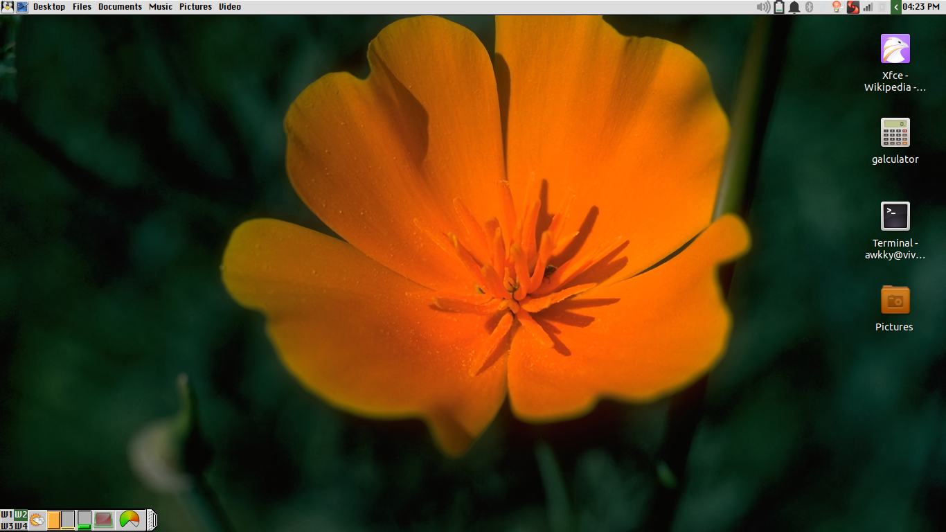Open the Pictures panel menu

click(x=195, y=7)
